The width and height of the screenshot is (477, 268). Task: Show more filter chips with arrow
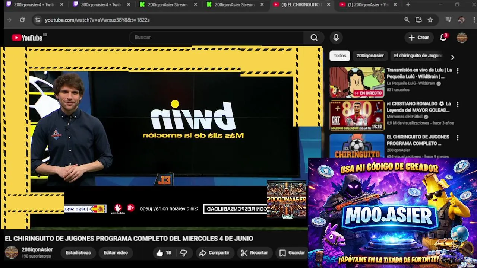coord(452,57)
